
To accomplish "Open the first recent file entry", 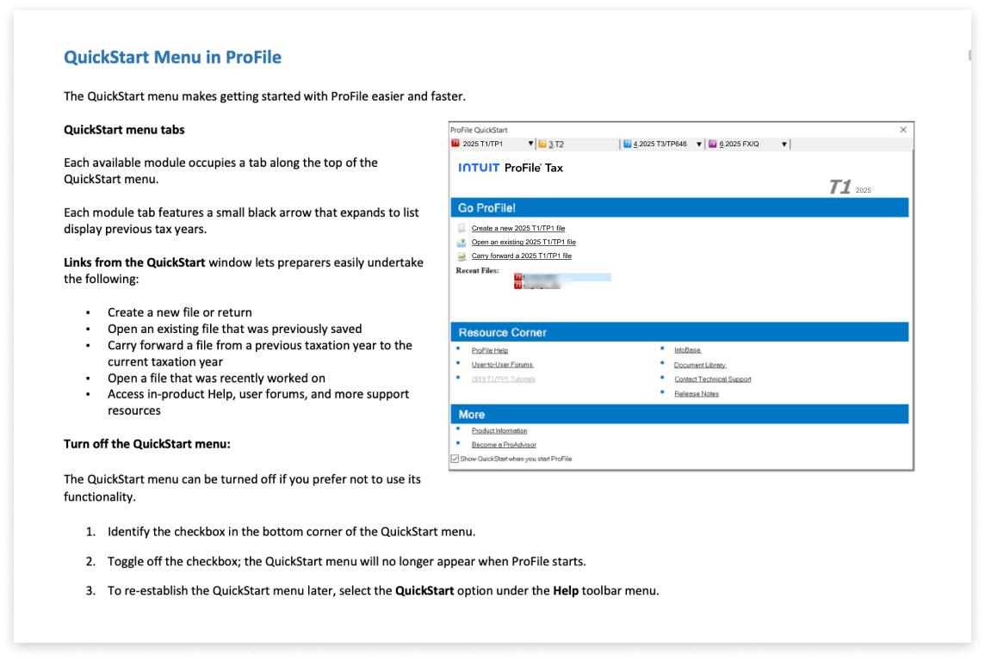I will (562, 277).
